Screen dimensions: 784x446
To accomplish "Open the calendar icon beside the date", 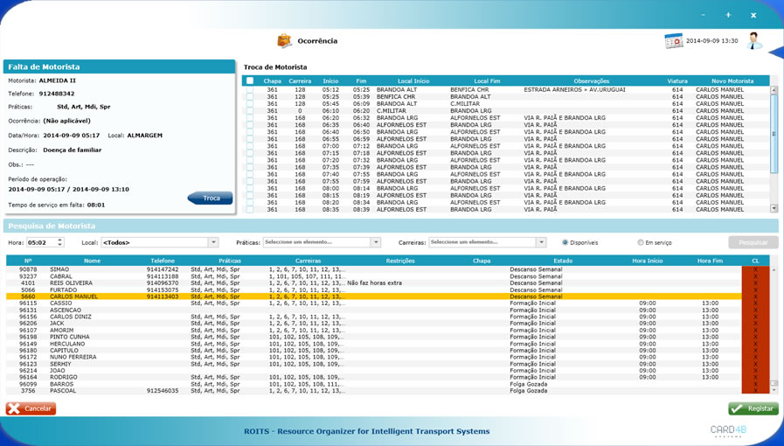I will [x=673, y=41].
